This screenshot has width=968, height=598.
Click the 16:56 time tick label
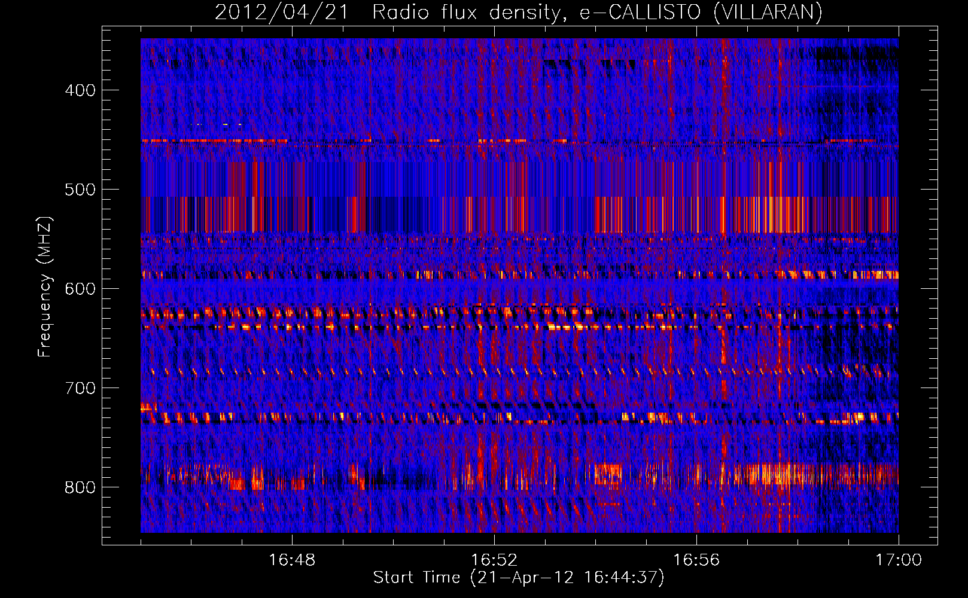point(696,560)
